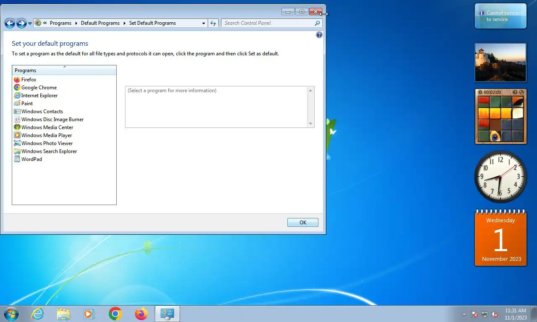Maximize the Set Default Programs window
Viewport: 537px width, 322px height.
[302, 12]
